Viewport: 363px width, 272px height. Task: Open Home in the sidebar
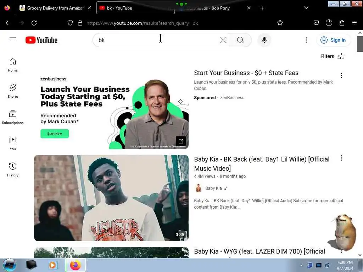(13, 65)
